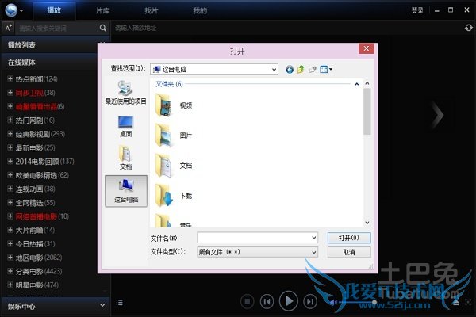
Task: Open the 文件类型 dropdown
Action: tap(257, 252)
